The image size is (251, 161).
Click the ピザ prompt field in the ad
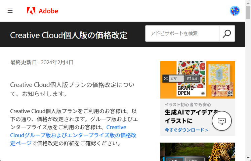[176, 78]
